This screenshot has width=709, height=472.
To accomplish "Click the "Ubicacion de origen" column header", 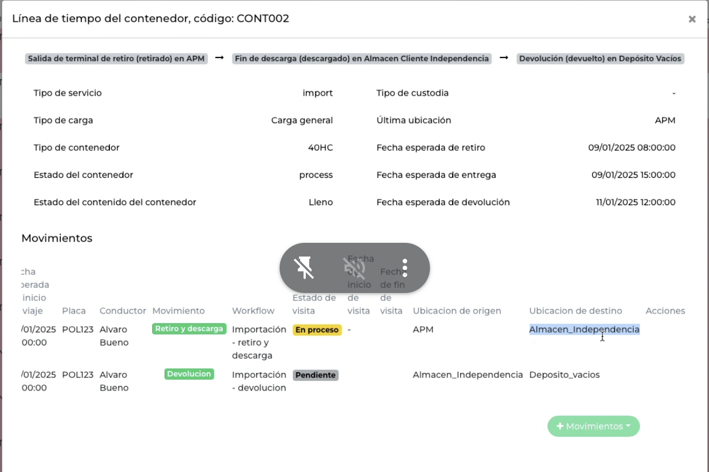I will click(456, 311).
